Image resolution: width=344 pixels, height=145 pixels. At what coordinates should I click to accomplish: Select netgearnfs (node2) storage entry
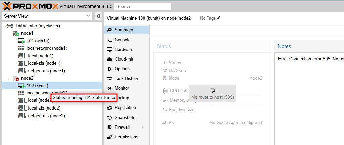(x=46, y=115)
